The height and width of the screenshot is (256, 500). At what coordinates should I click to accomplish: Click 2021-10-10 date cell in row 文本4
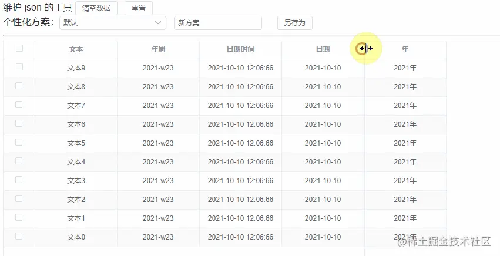323,162
